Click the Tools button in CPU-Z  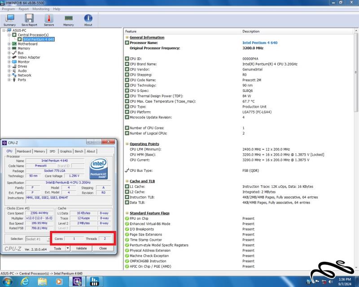click(x=57, y=248)
